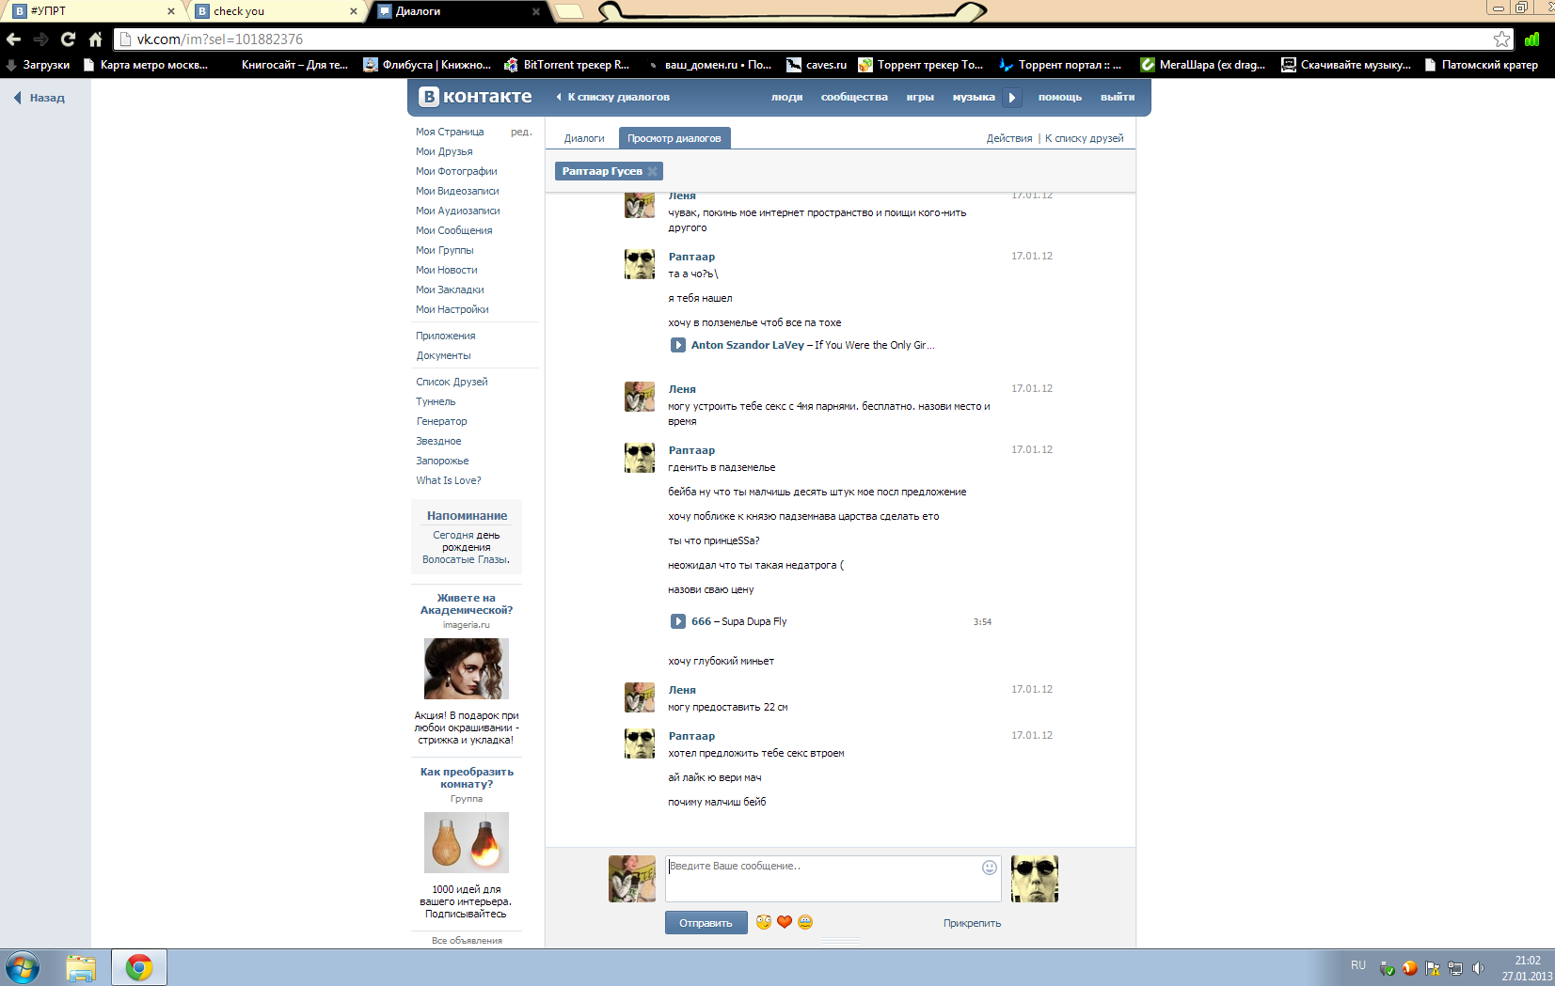The image size is (1555, 986).
Task: Open the Загрузки bookmark
Action: [39, 65]
